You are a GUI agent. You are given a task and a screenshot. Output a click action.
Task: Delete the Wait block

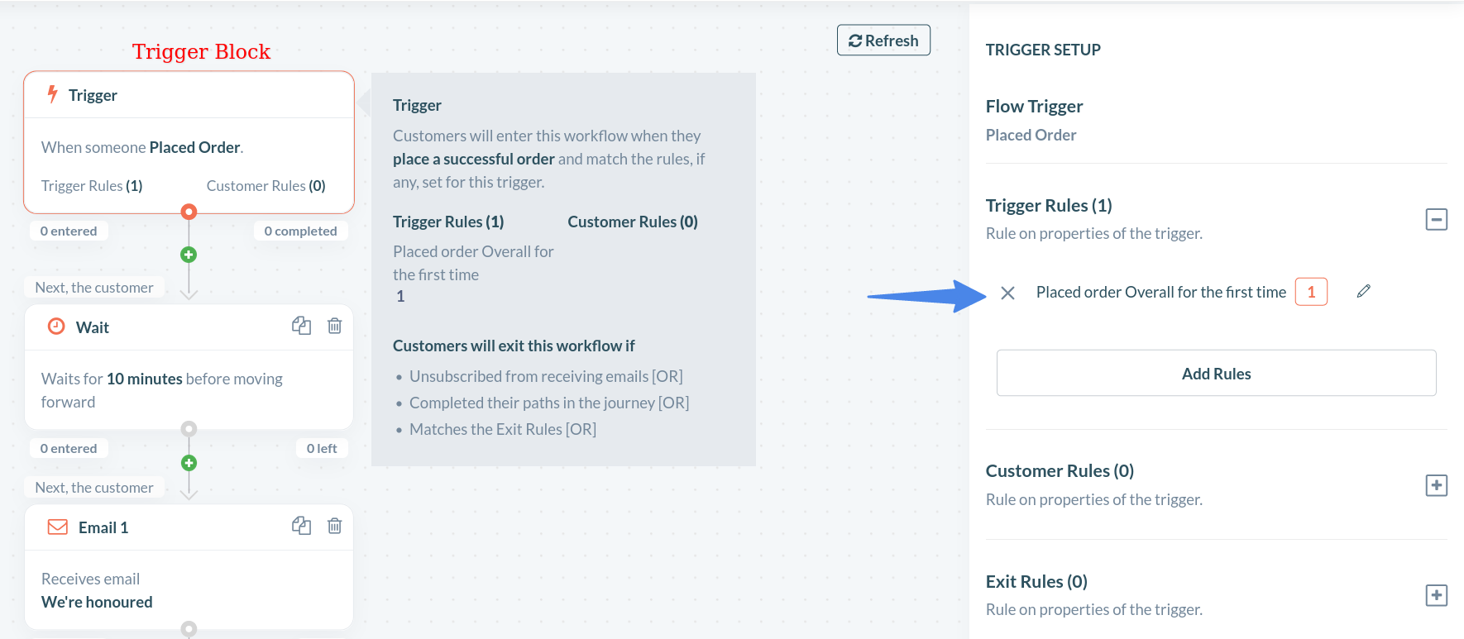click(334, 326)
